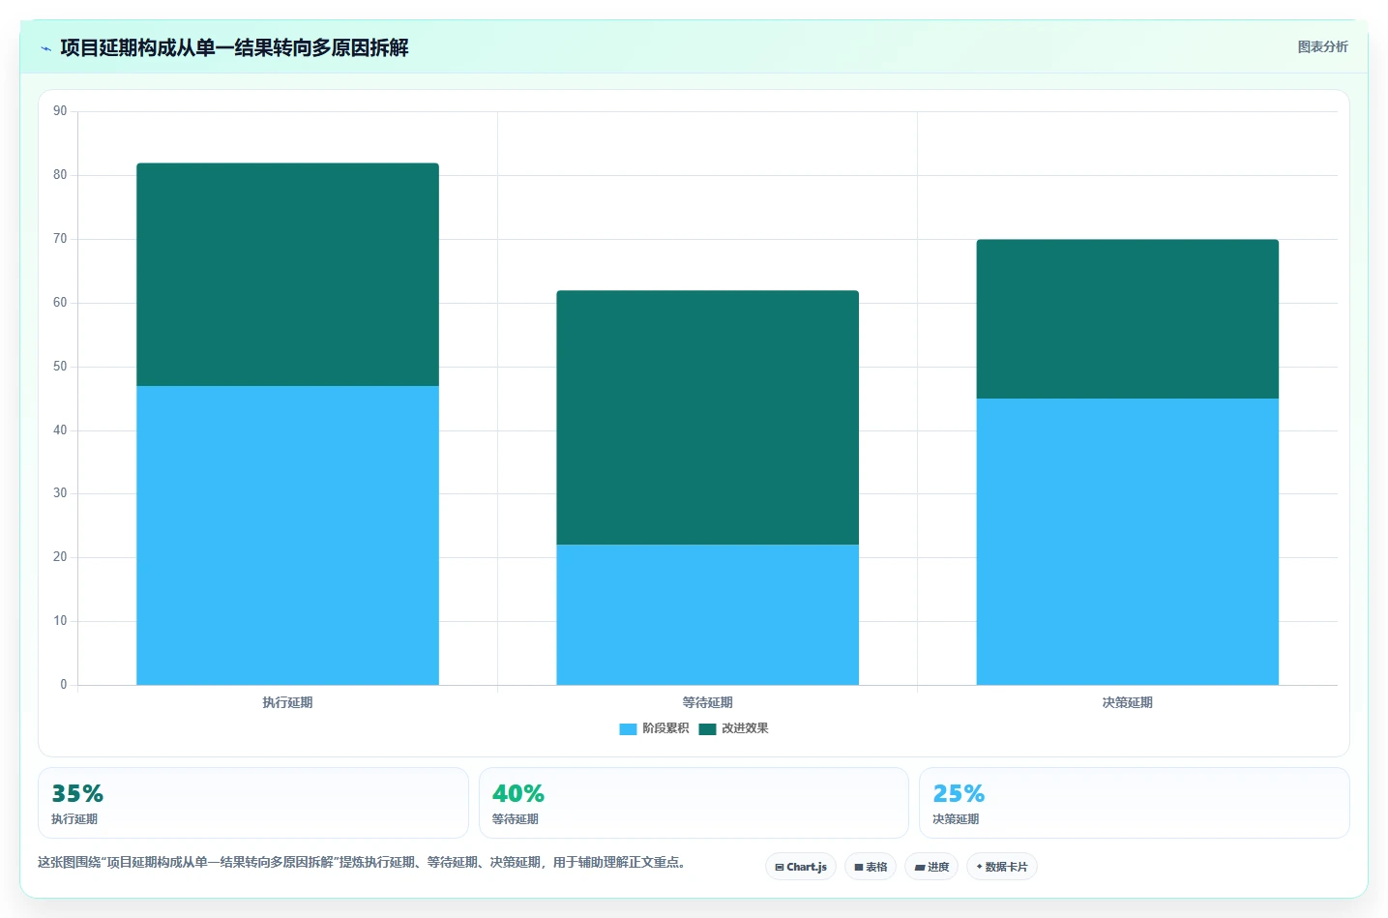The image size is (1388, 918).
Task: Select the light blue bar segment for 决策延期
Action: point(1127,542)
